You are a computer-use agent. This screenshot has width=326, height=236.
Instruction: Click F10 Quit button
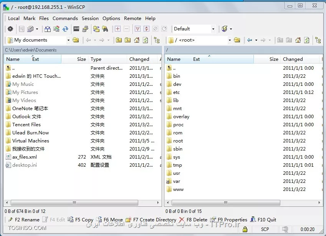point(263,219)
